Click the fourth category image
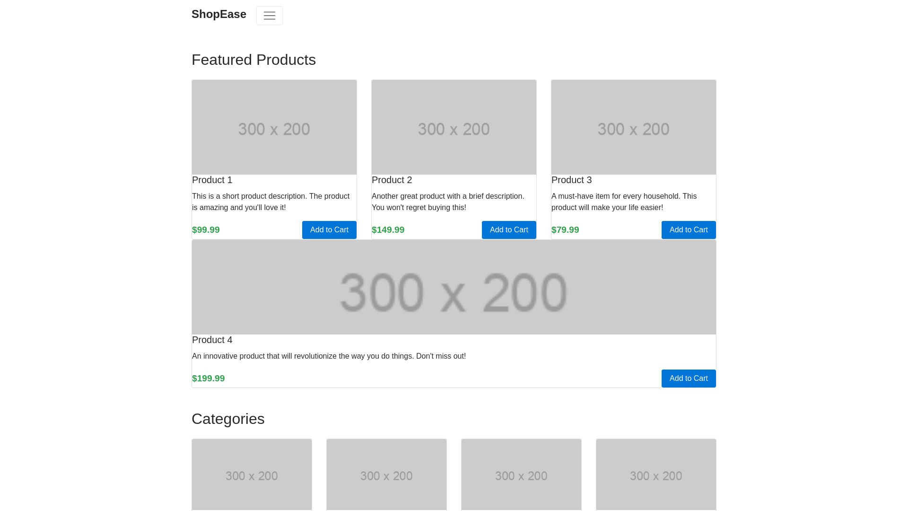This screenshot has width=908, height=511. tap(656, 475)
